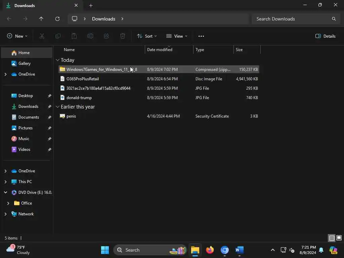Open the notifications bell

321,250
